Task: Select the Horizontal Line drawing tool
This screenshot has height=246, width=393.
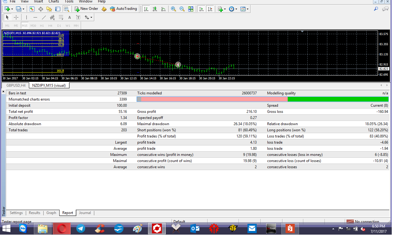Action: tap(35, 18)
